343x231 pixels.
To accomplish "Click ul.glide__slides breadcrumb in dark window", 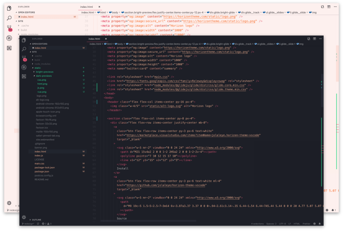I will (x=264, y=44).
